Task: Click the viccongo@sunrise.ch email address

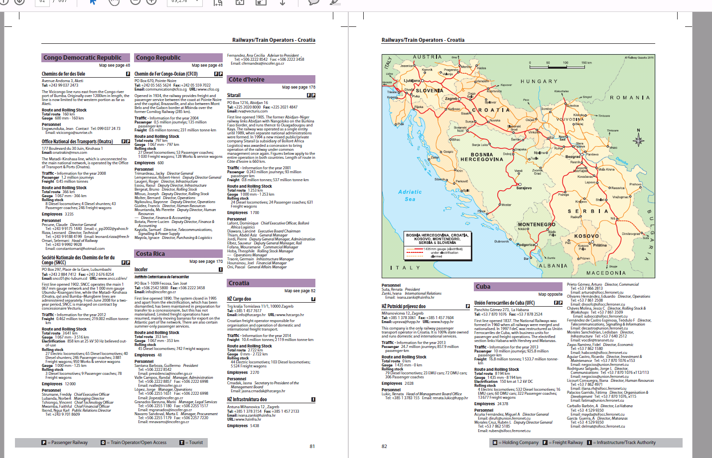Action: pos(74,133)
